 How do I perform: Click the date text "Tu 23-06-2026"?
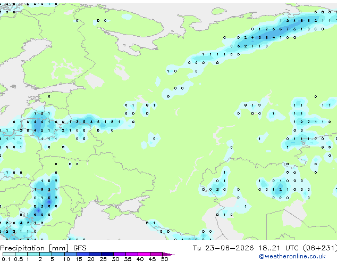223,248
